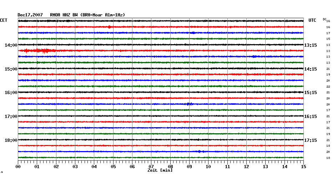Click the Zeit [min] axis label
The height and width of the screenshot is (176, 332).
(x=160, y=171)
